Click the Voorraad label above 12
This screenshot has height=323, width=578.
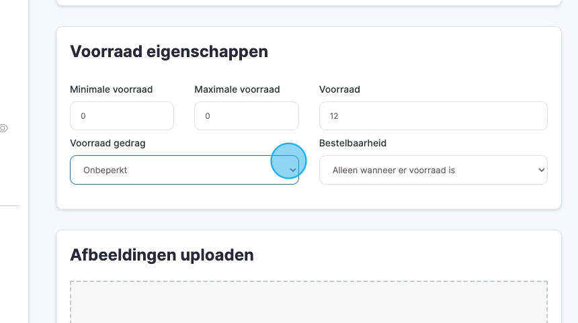click(339, 89)
